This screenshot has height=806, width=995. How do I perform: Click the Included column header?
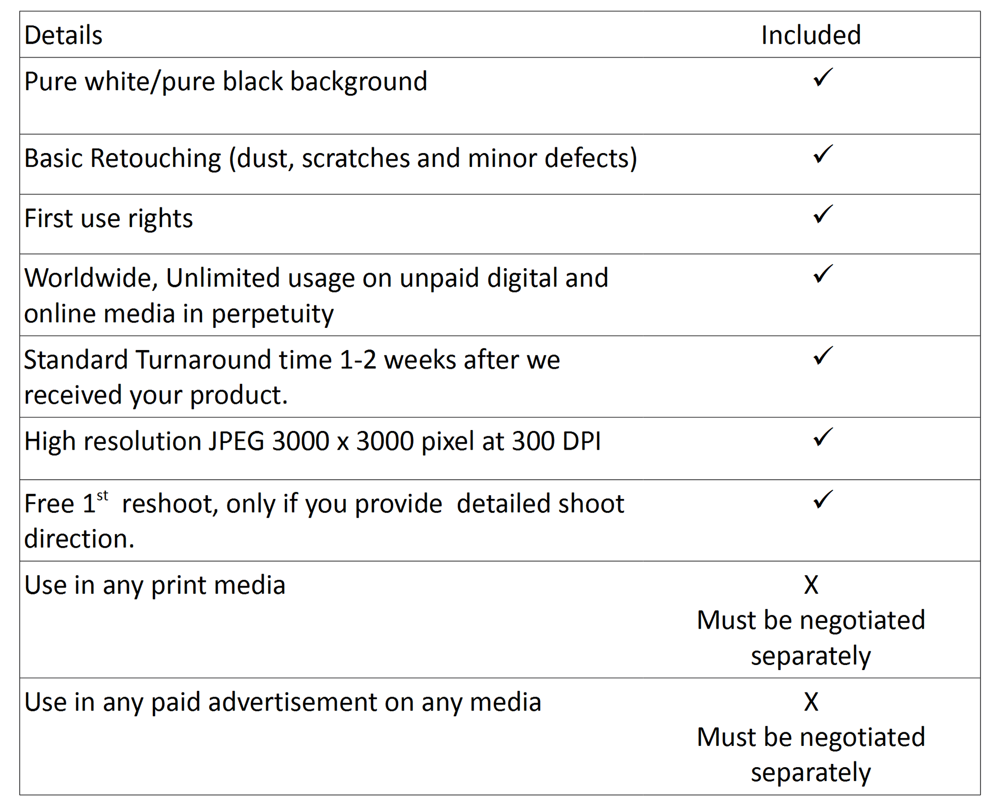click(811, 35)
